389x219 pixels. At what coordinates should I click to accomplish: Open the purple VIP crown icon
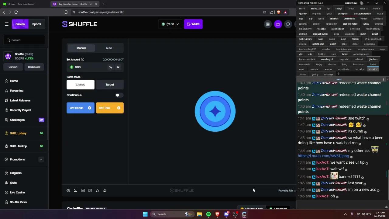pyautogui.click(x=278, y=24)
